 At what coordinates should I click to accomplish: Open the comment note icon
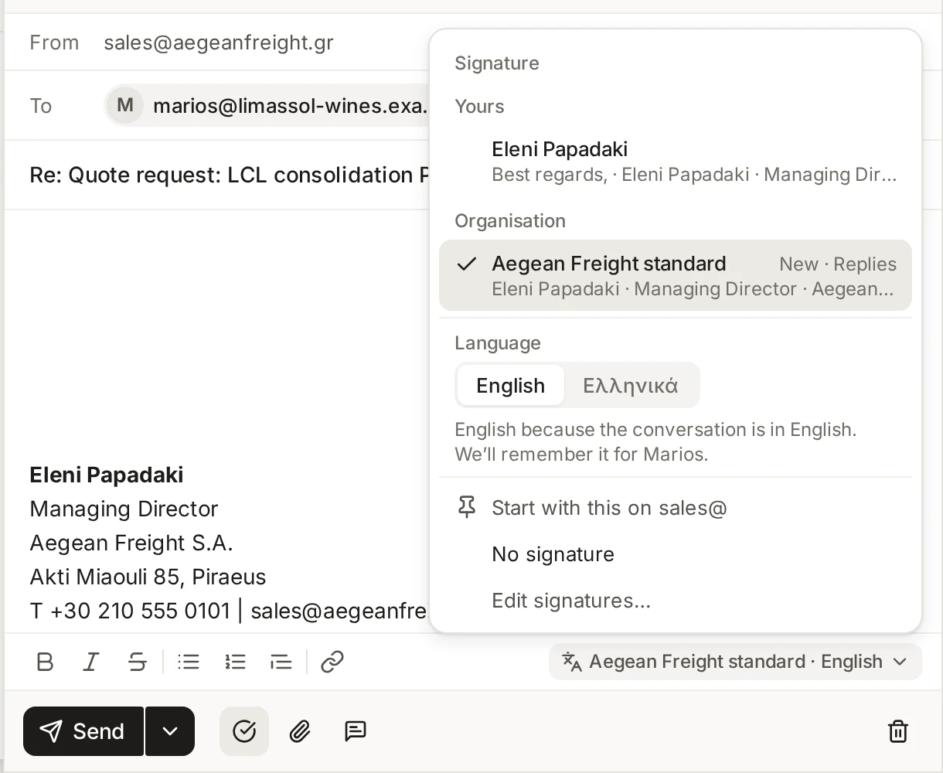pos(356,731)
